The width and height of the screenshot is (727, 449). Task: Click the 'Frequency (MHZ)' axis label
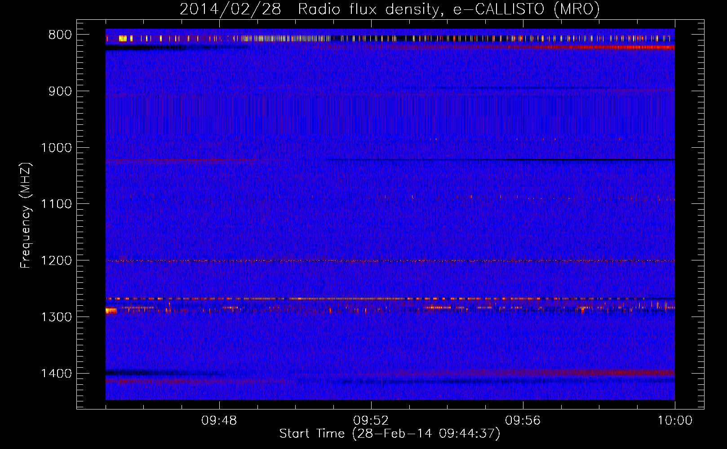(26, 215)
